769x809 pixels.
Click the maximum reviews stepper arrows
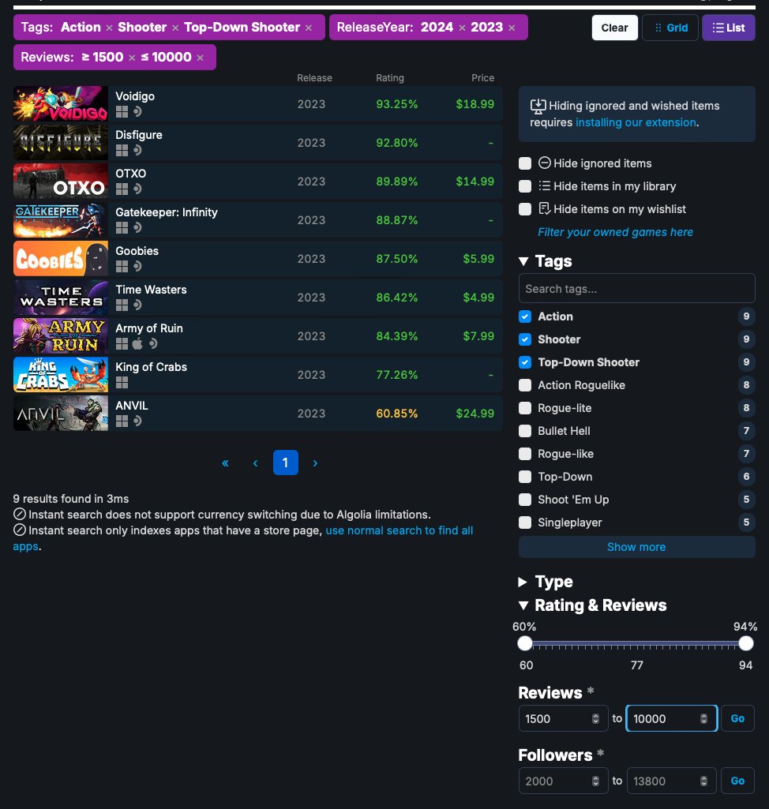[703, 719]
